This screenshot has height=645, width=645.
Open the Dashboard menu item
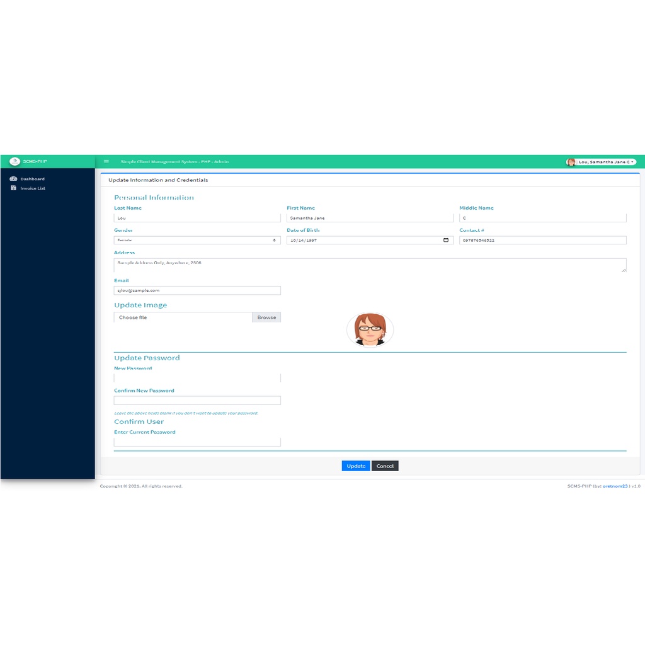tap(32, 179)
